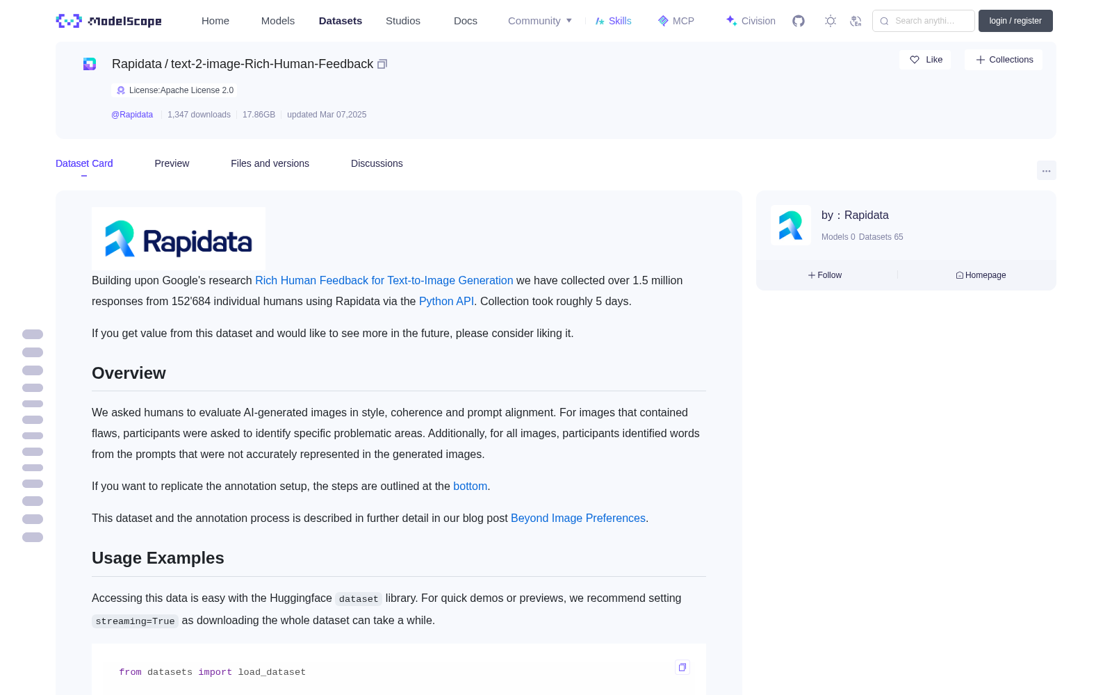Viewport: 1112px width, 695px height.
Task: Click the 'Usage Examples' heading
Action: click(158, 558)
